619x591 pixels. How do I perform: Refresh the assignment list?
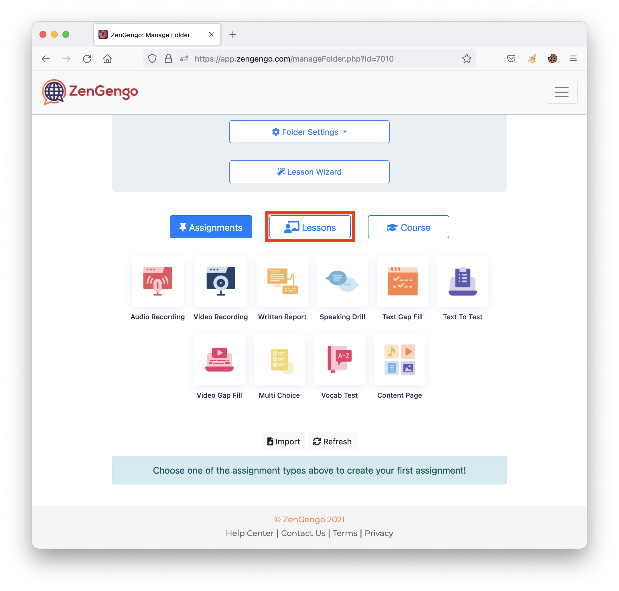click(x=332, y=441)
